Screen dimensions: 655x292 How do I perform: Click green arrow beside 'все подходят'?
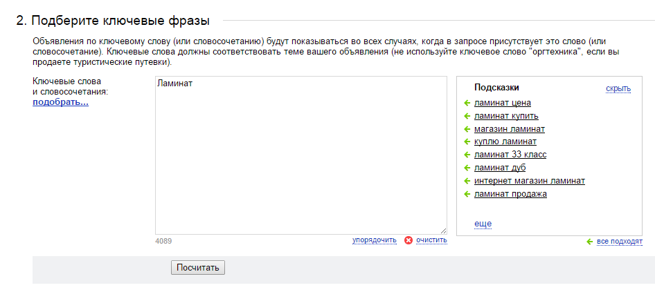point(589,242)
